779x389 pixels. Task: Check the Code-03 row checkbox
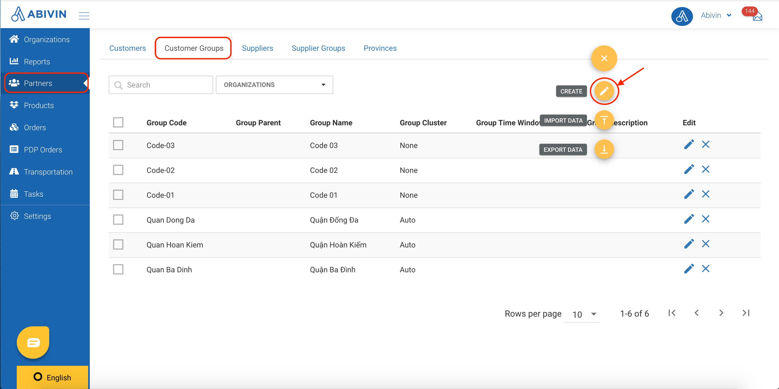pos(118,145)
